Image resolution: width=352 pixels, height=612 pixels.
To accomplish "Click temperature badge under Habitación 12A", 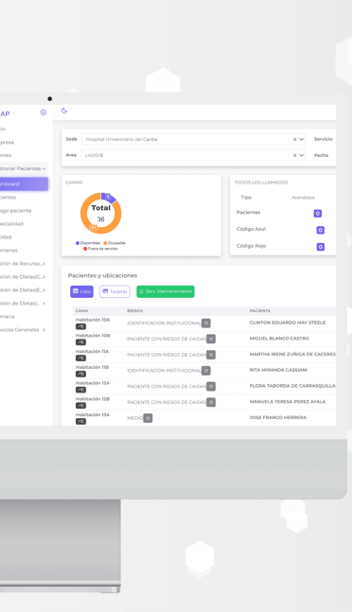I will (x=80, y=390).
